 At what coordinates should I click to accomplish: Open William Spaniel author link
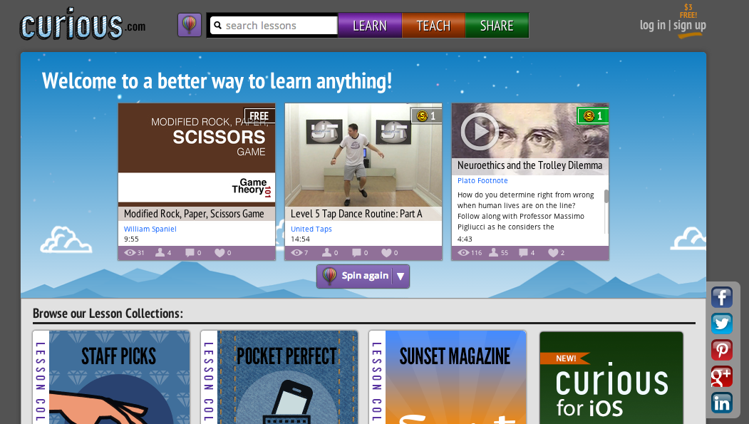(x=150, y=229)
